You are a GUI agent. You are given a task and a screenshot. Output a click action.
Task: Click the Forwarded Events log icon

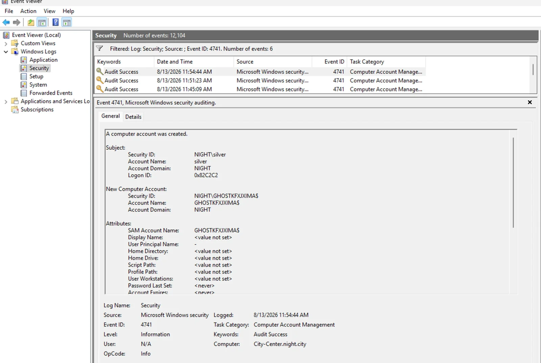[x=24, y=93]
